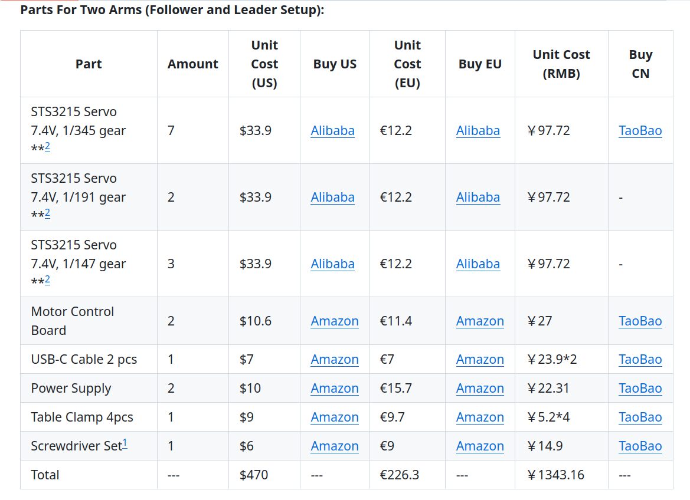Open EU Alibaba link for 1/191 gear servo
Screen dimensions: 690x500
click(478, 198)
